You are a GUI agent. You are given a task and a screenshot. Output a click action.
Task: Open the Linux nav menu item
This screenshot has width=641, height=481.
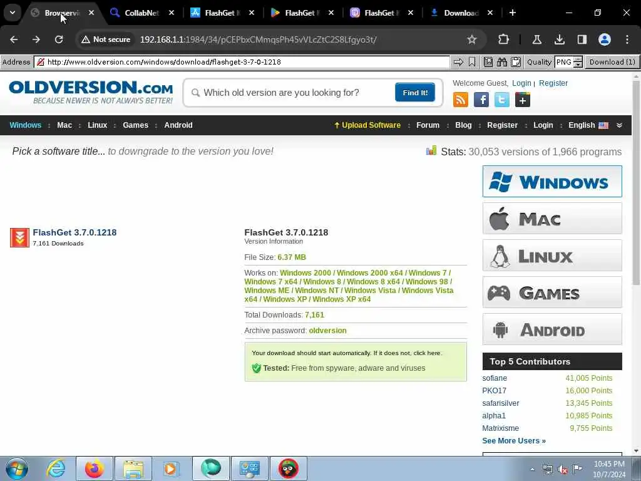[97, 125]
